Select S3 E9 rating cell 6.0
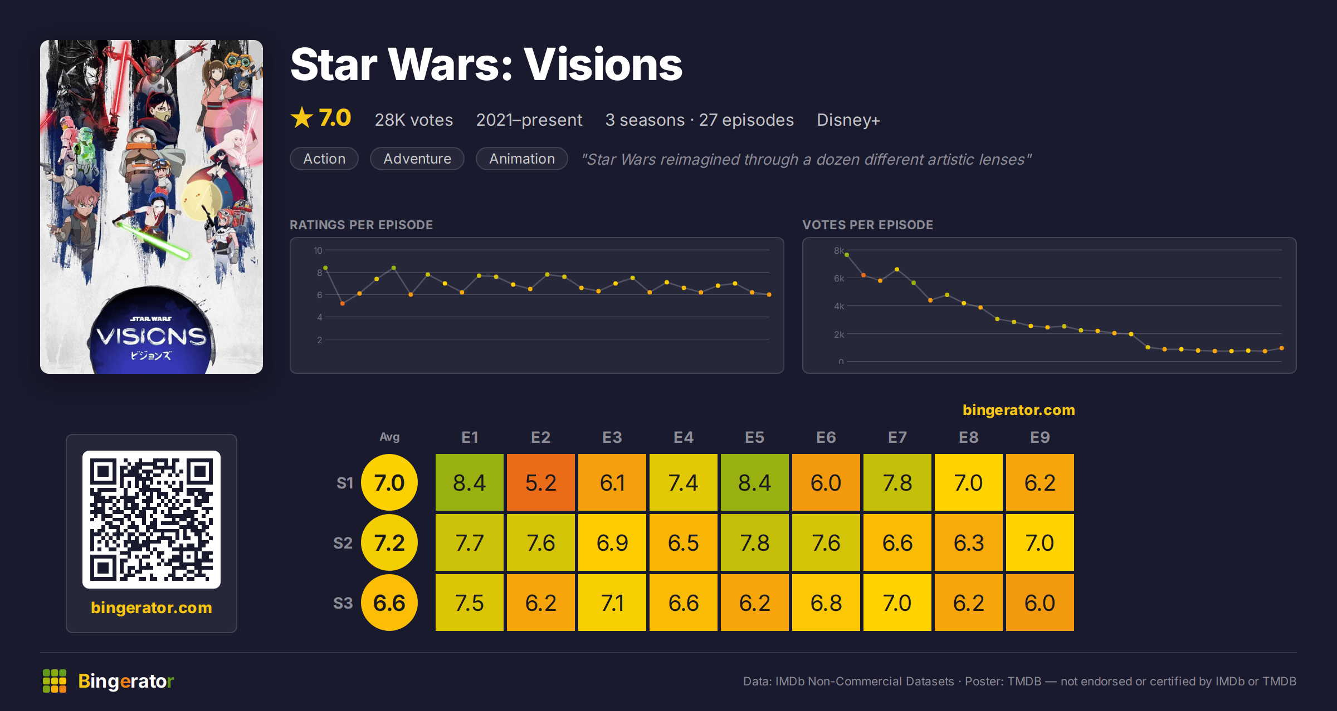1337x711 pixels. point(1040,603)
